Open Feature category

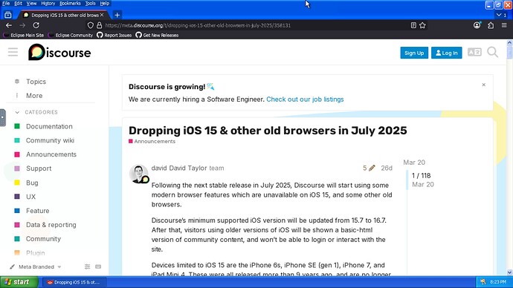tap(37, 211)
